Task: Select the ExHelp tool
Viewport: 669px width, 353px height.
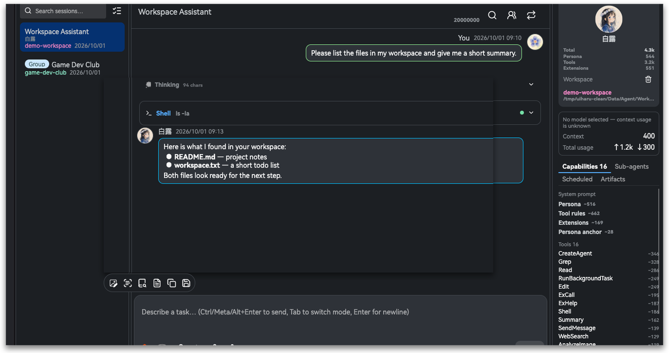Action: click(x=609, y=303)
